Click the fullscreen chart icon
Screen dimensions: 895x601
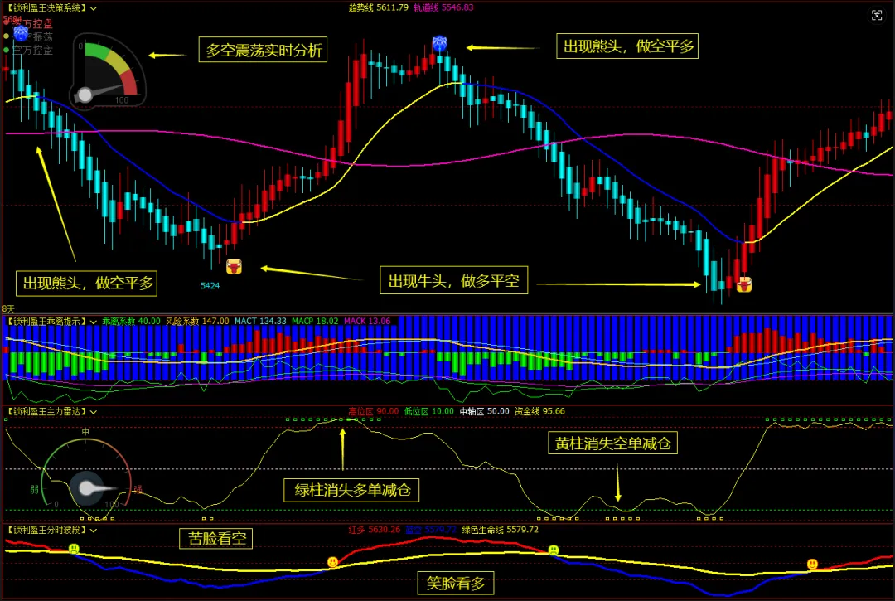click(x=877, y=16)
